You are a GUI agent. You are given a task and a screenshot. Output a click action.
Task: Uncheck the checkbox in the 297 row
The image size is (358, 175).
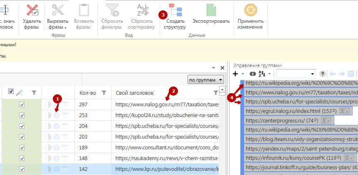22,105
